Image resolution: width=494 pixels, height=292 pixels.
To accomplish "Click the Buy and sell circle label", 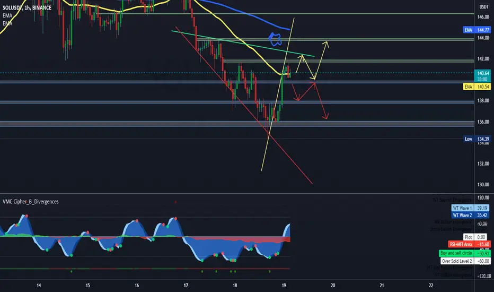I will tap(465, 253).
